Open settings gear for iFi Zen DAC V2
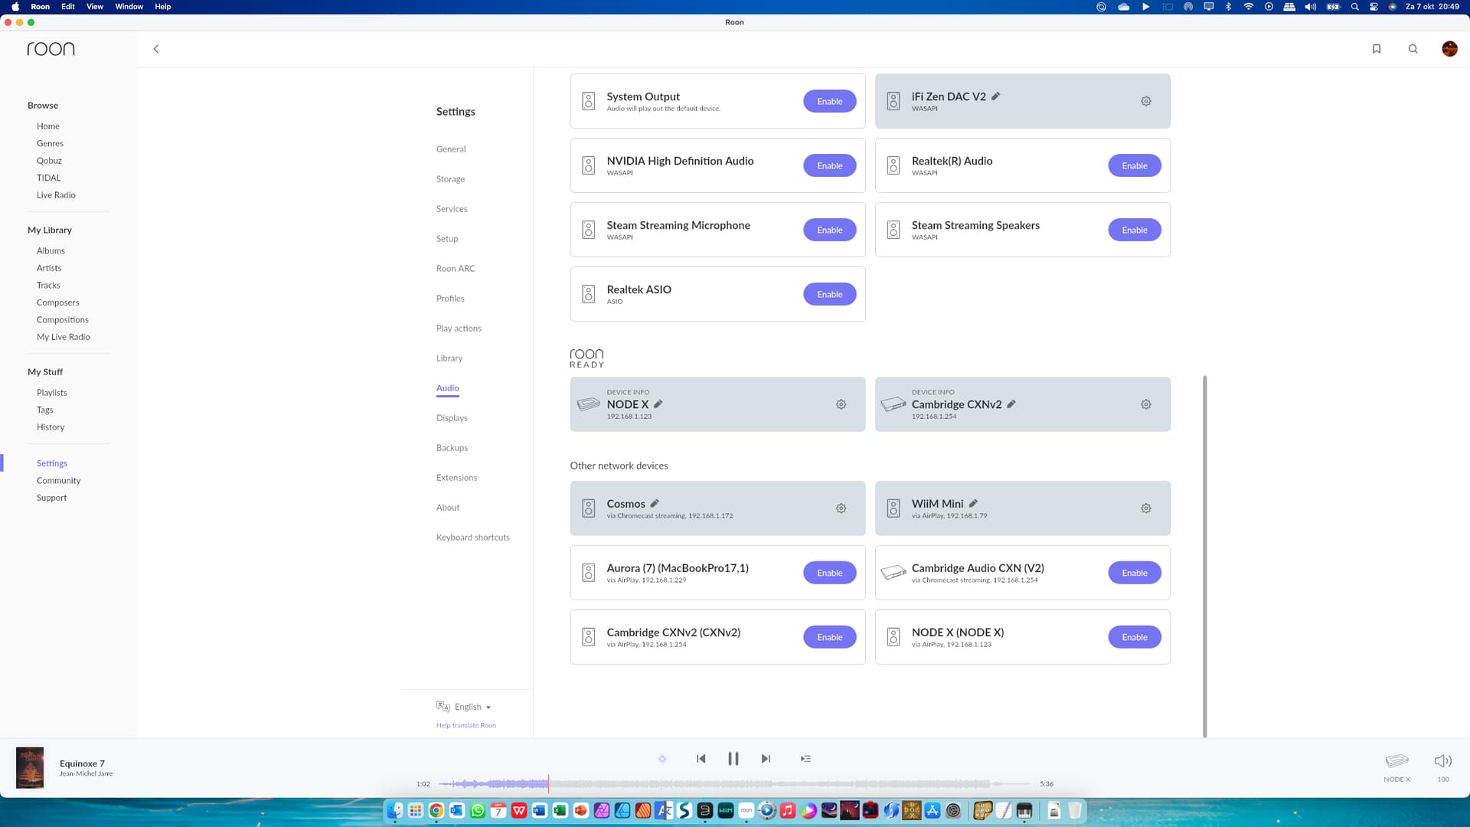This screenshot has height=827, width=1470. tap(1145, 101)
